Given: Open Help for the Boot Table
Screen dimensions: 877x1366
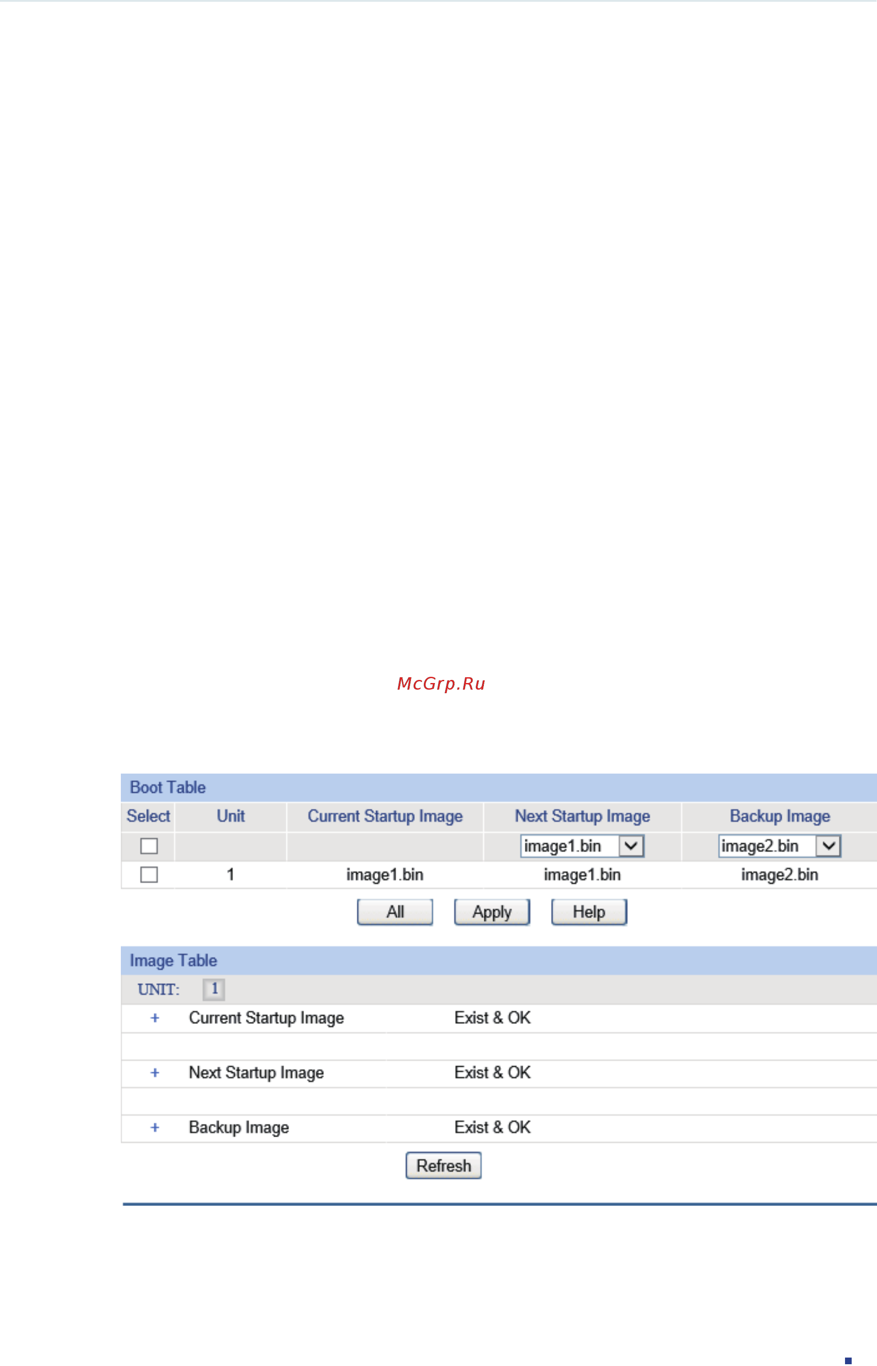Looking at the screenshot, I should point(589,912).
